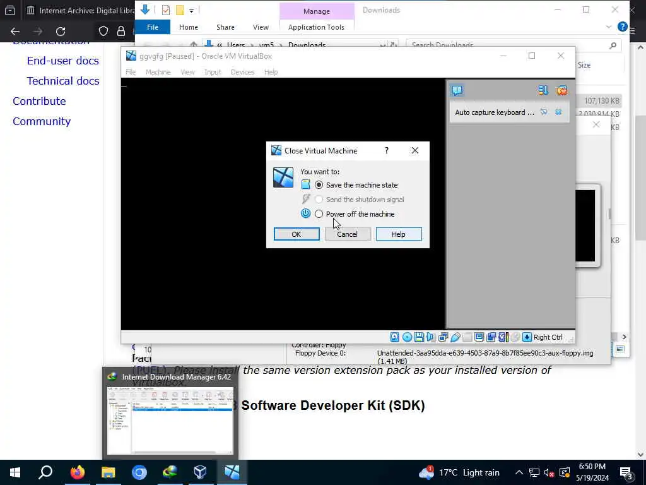
Task: Click the hard disk activity status icon
Action: coord(394,337)
